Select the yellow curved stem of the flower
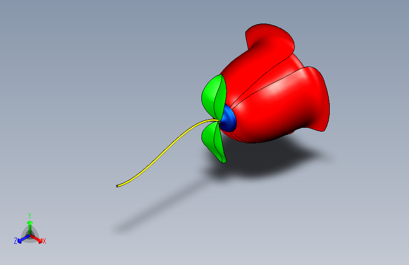Screen dimensions: 409x265 [167, 149]
